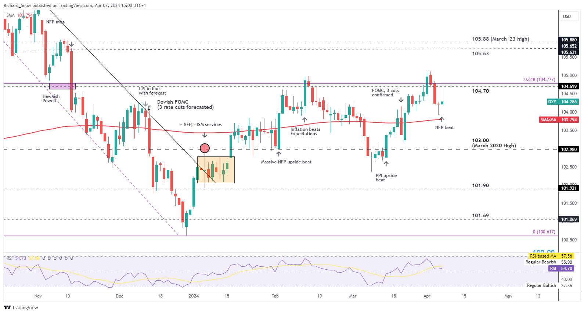Click the 100.500 price scale value
Image resolution: width=584 pixels, height=314 pixels.
[569, 240]
